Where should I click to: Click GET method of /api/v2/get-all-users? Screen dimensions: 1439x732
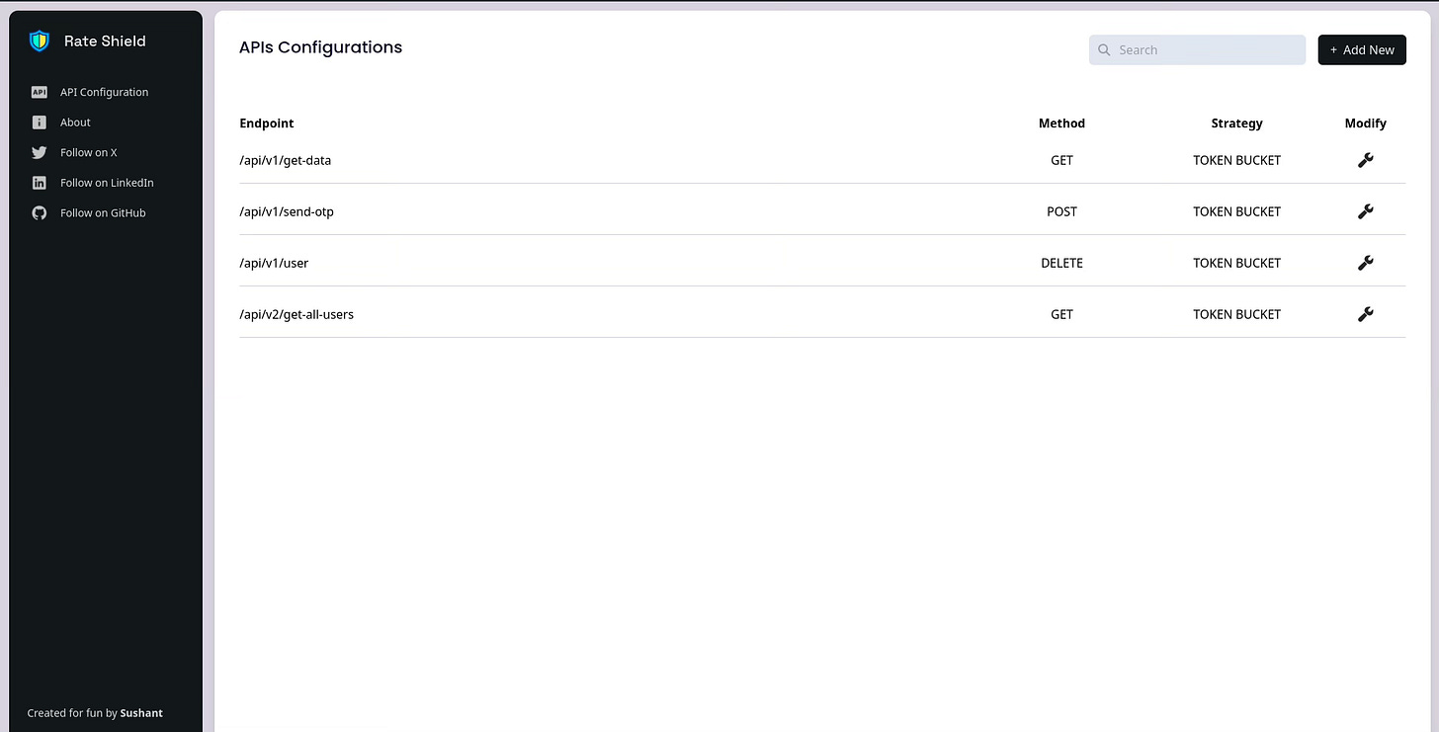pos(1061,314)
